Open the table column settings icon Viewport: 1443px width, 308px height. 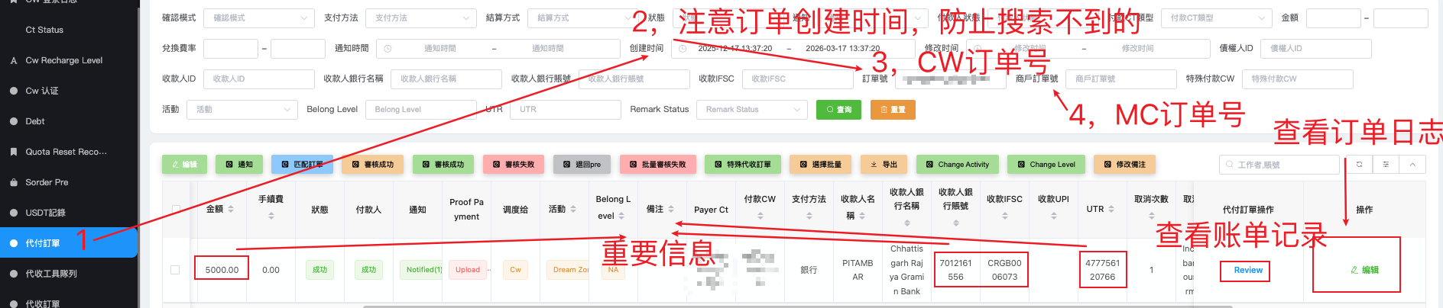[x=1386, y=165]
